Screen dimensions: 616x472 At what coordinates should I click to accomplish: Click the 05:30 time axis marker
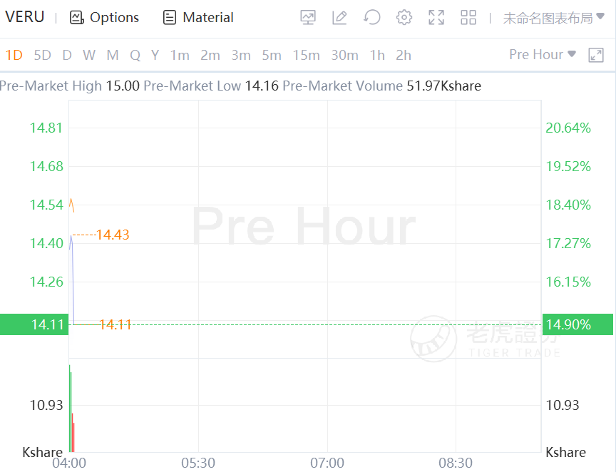pos(198,463)
